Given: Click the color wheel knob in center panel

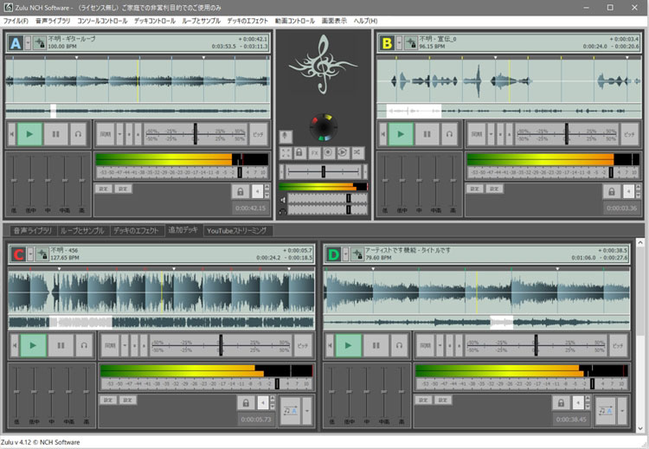Looking at the screenshot, I should pos(324,127).
